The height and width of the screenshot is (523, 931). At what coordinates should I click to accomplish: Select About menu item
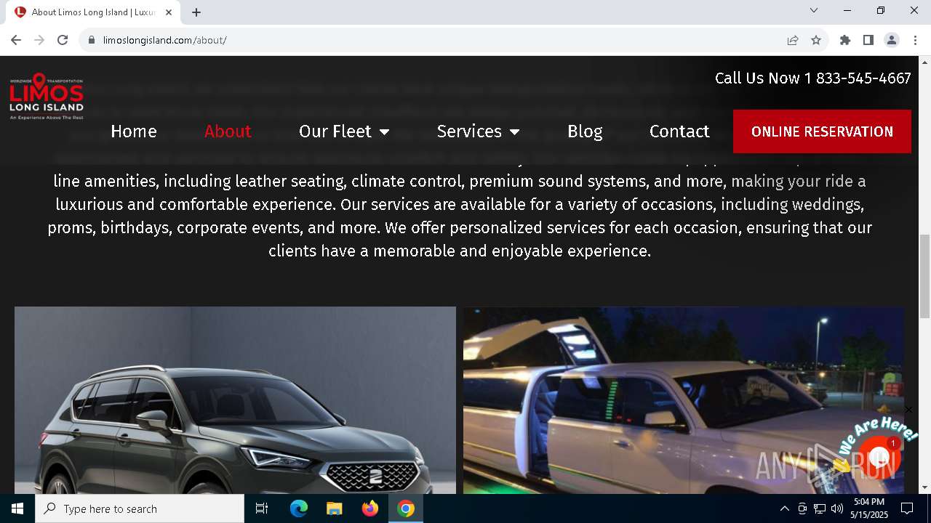tap(228, 131)
